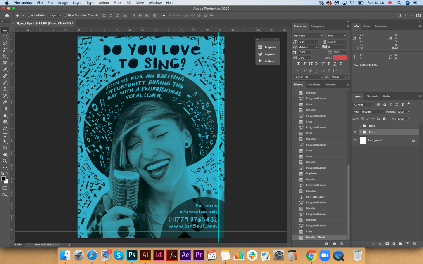Pick the Horizontal Type tool
The height and width of the screenshot is (264, 423).
pos(5,135)
